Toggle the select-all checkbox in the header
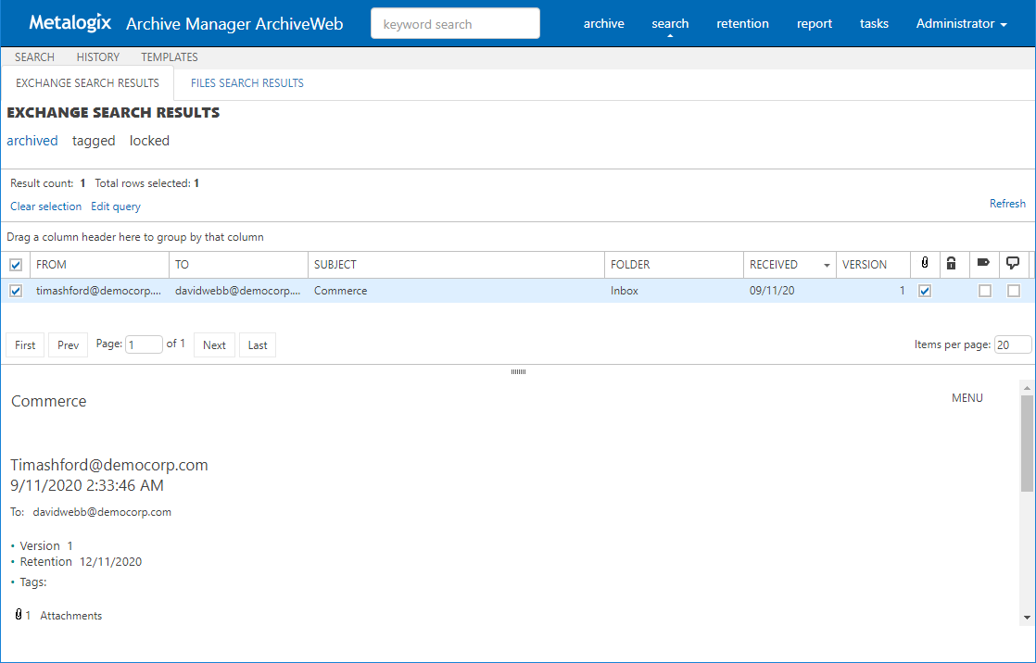 (15, 265)
